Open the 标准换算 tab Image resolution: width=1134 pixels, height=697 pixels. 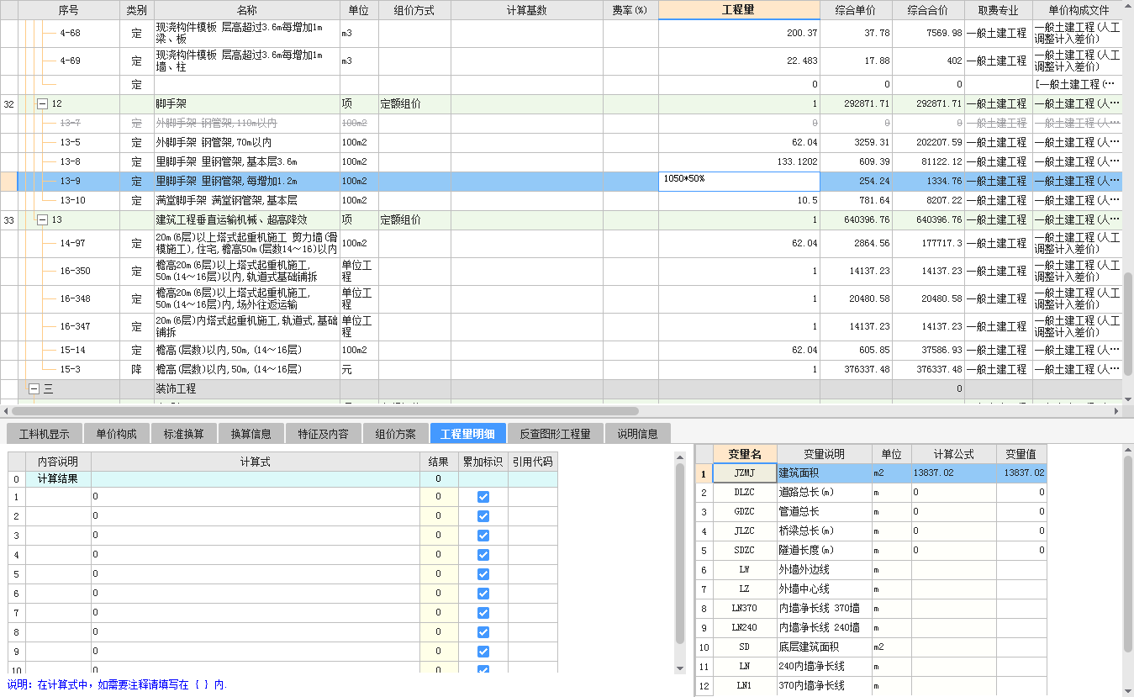183,434
